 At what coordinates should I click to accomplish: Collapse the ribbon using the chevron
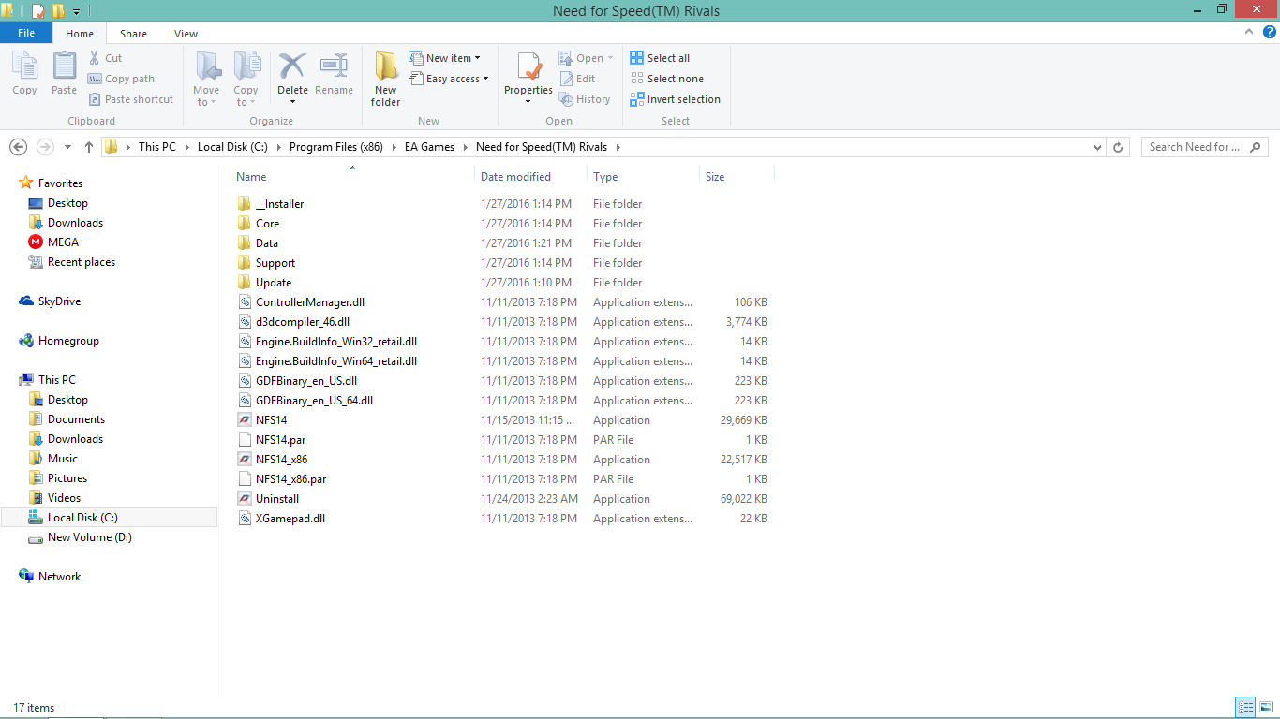click(x=1248, y=33)
